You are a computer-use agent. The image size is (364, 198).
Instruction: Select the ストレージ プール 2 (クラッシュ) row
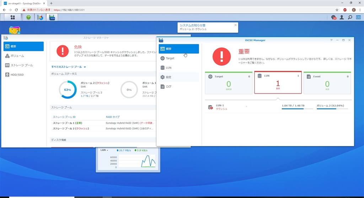pyautogui.click(x=103, y=128)
